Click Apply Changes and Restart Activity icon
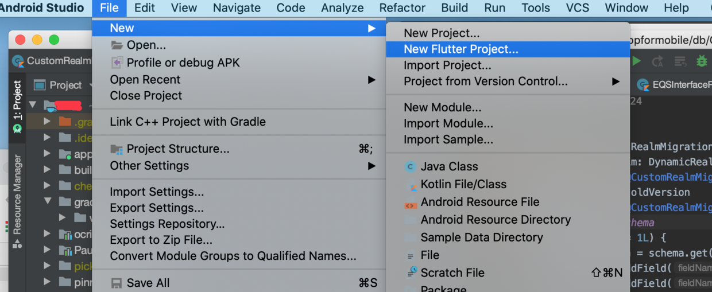The width and height of the screenshot is (712, 292). click(657, 61)
